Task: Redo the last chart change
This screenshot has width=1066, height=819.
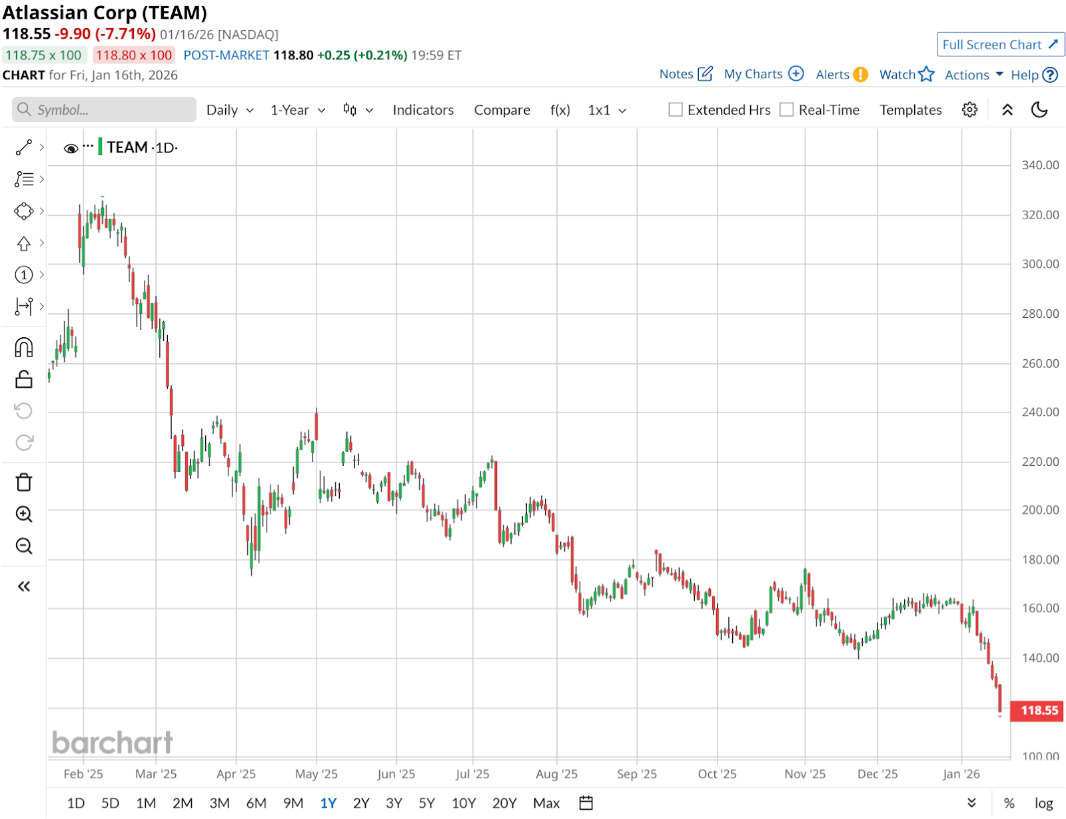Action: point(24,442)
